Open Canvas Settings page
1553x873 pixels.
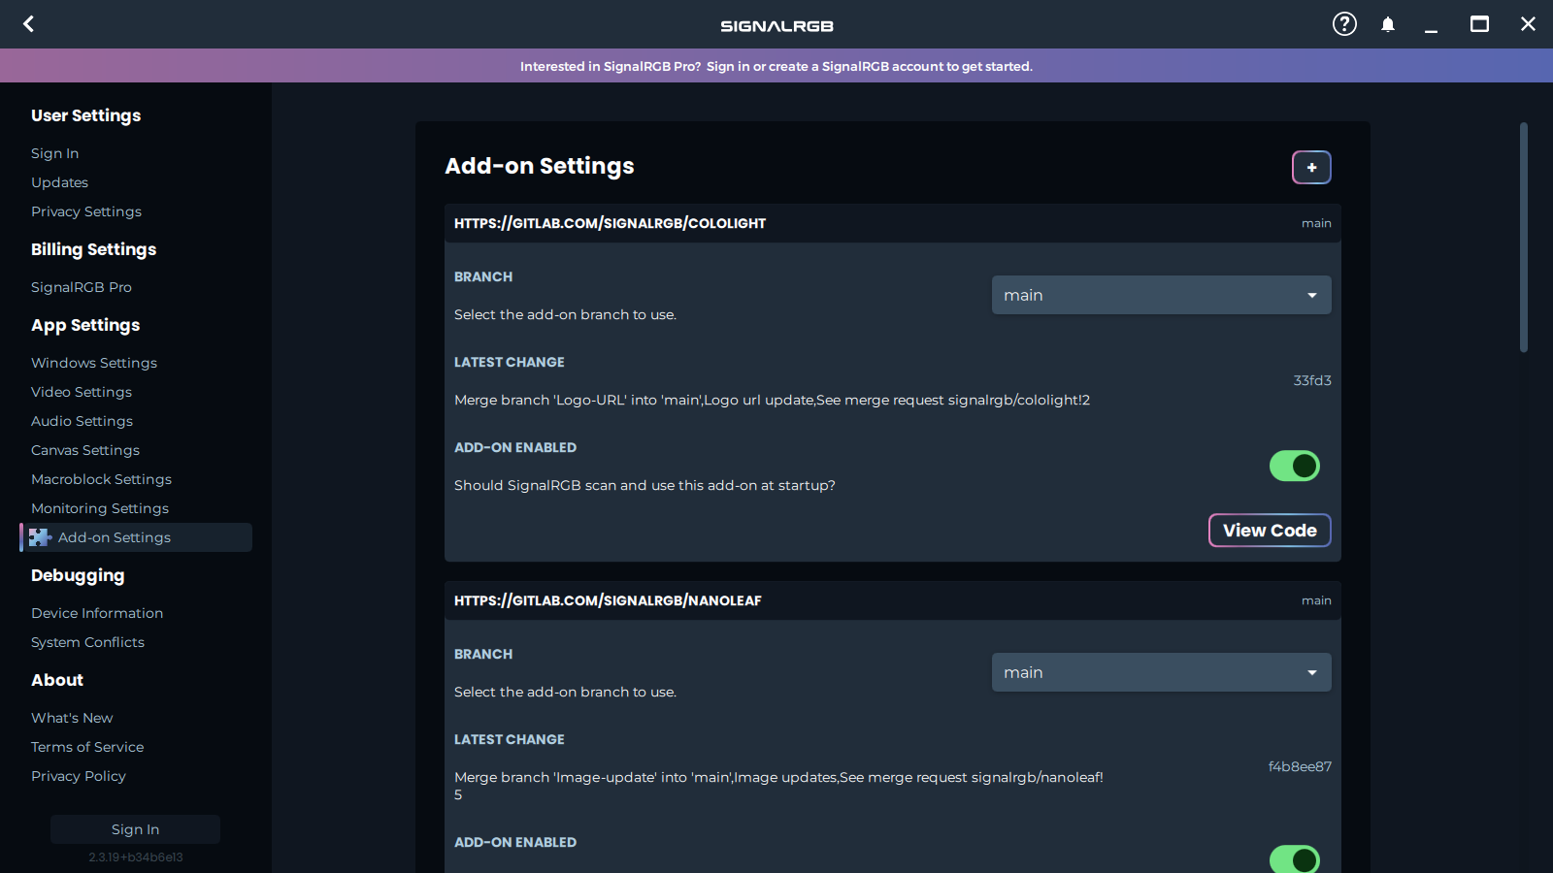pyautogui.click(x=85, y=450)
